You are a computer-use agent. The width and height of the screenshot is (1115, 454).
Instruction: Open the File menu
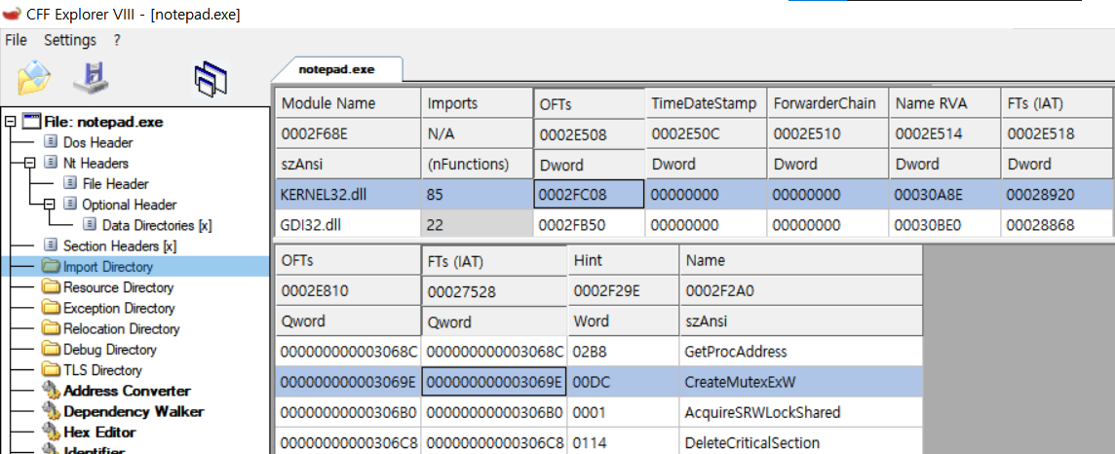pyautogui.click(x=16, y=40)
